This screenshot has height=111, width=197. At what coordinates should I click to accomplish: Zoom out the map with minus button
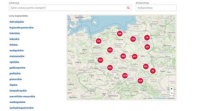[x=171, y=93]
